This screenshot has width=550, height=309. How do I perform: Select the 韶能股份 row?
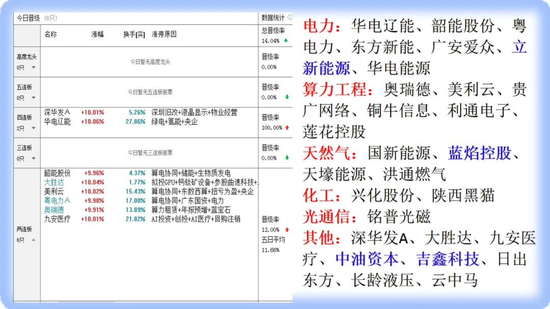[x=57, y=173]
